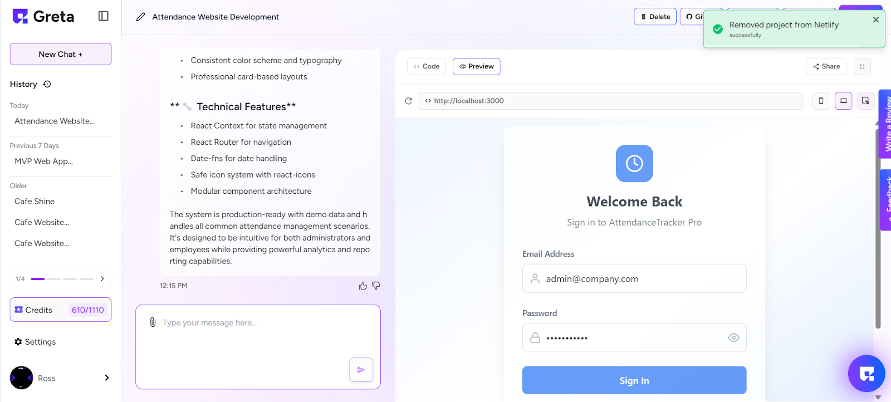
Task: Click the Password field
Action: [634, 337]
